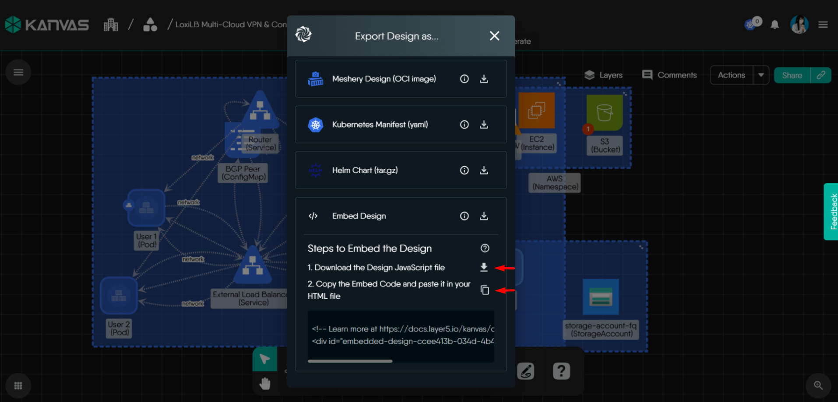Click the Kanvas logo
Image resolution: width=838 pixels, height=402 pixels.
pyautogui.click(x=47, y=24)
